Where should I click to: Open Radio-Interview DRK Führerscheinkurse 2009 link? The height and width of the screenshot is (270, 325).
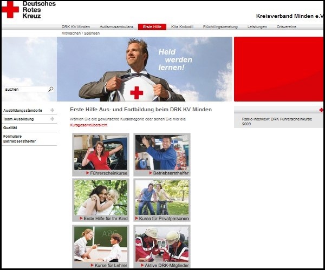pyautogui.click(x=277, y=122)
